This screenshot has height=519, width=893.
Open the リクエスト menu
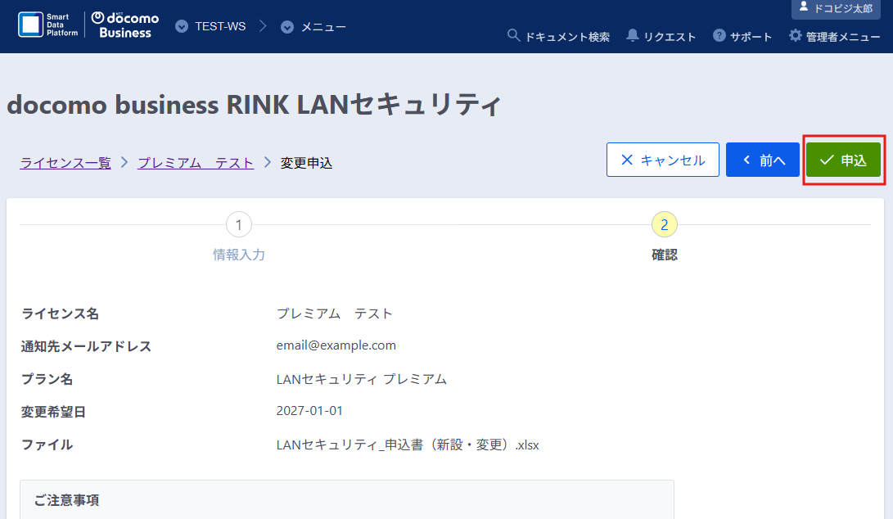pyautogui.click(x=661, y=37)
